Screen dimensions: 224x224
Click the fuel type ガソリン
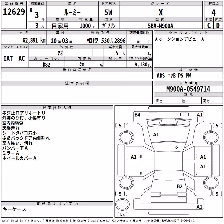click(x=109, y=25)
